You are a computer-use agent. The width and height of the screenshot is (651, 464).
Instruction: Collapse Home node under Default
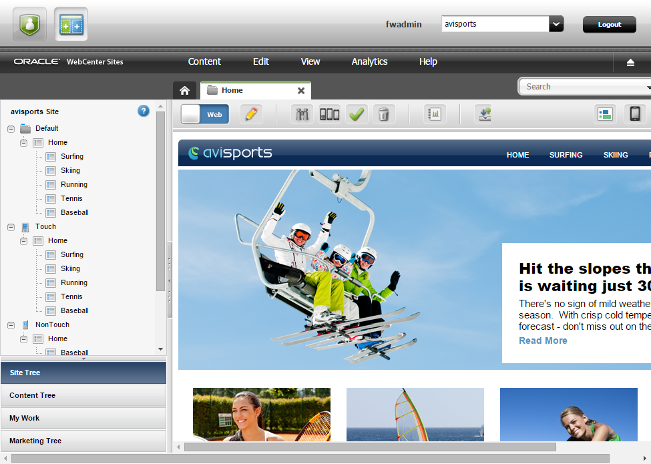[x=23, y=143]
